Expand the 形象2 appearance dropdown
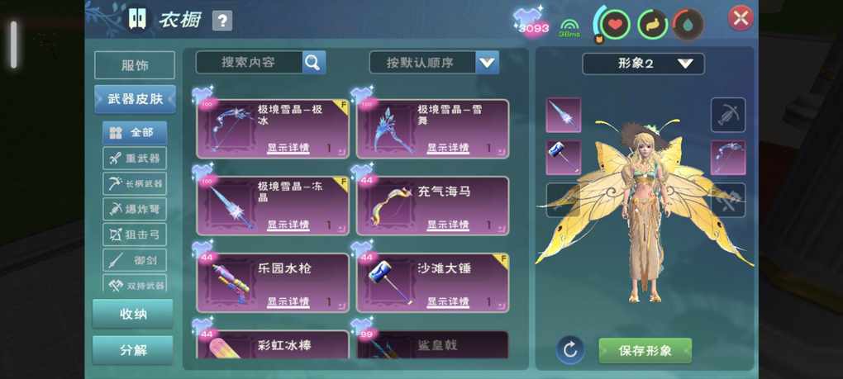 643,64
